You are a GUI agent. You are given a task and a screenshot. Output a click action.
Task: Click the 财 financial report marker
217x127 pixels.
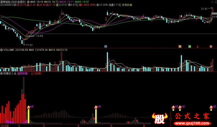click(x=106, y=46)
